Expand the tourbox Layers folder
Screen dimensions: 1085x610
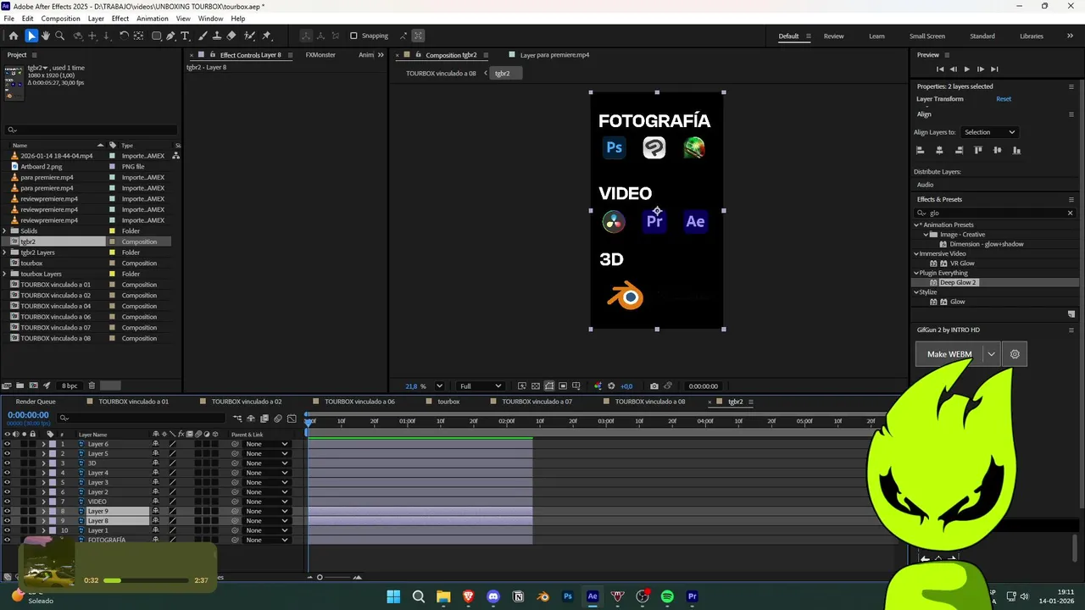click(x=4, y=274)
